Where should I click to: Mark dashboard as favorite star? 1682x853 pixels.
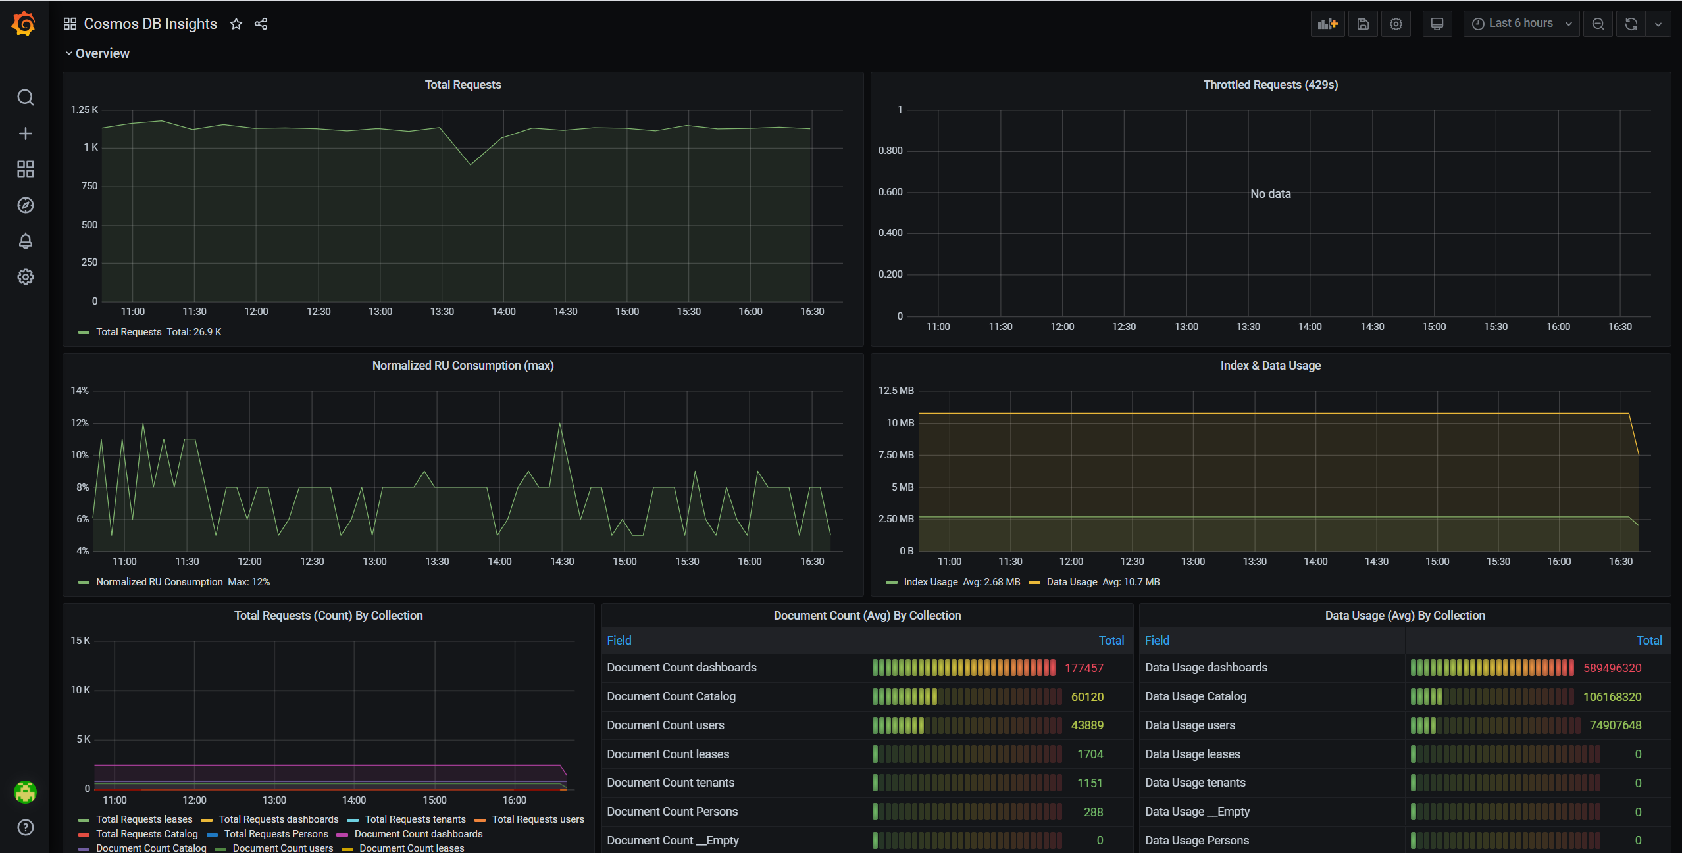236,24
